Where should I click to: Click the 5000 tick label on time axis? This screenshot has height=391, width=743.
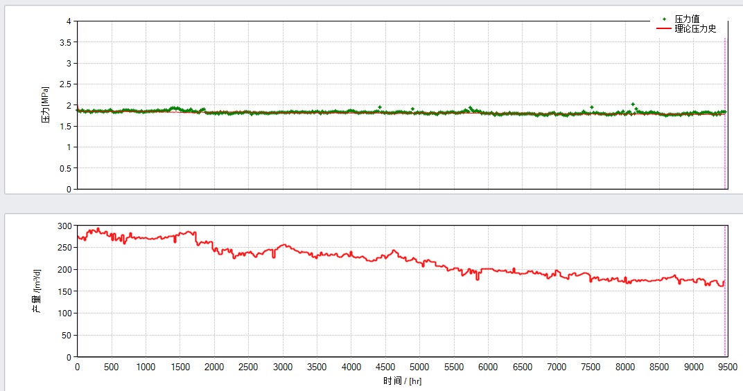(x=419, y=367)
